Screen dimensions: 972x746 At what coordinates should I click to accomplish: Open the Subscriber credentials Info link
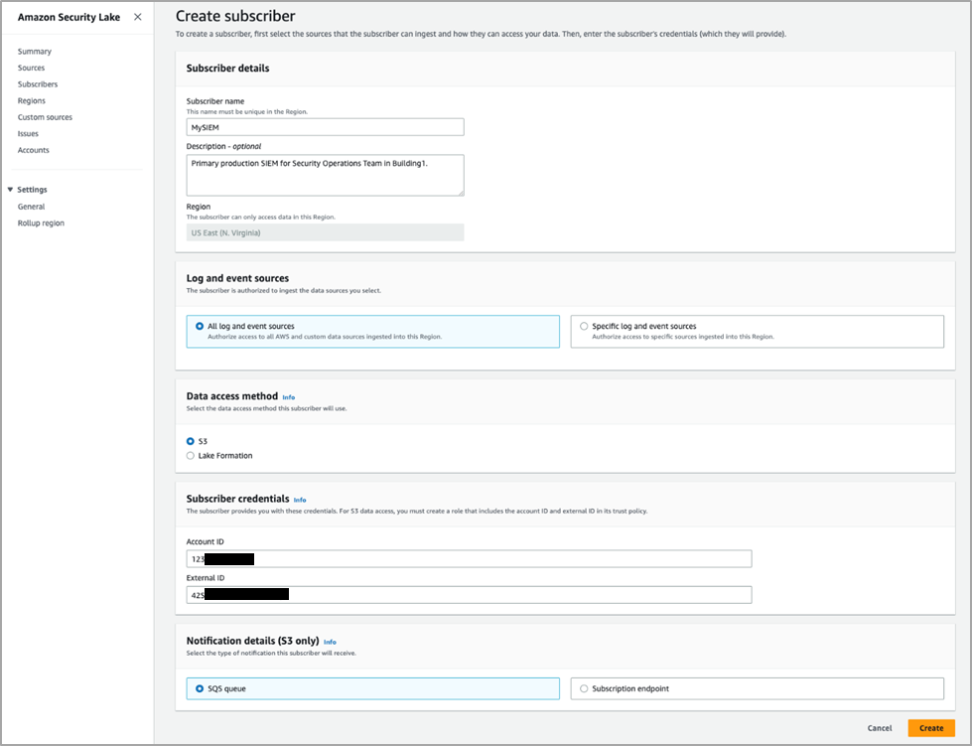point(300,499)
